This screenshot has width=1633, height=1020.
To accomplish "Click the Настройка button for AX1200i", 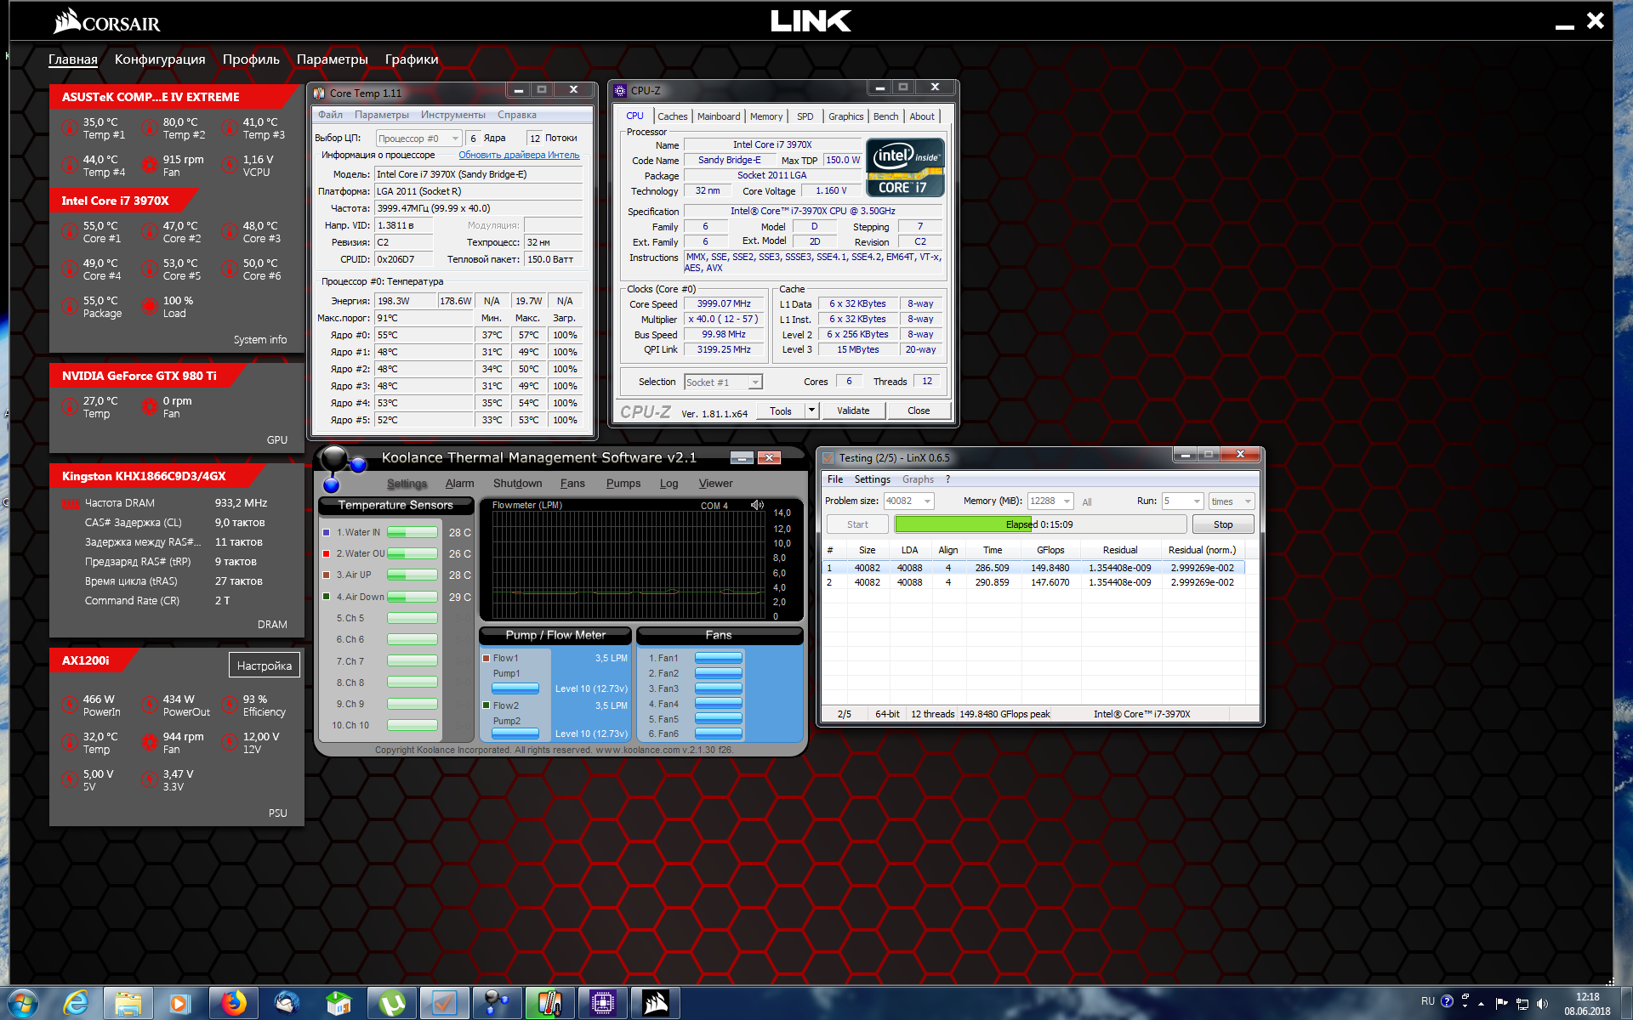I will point(264,666).
